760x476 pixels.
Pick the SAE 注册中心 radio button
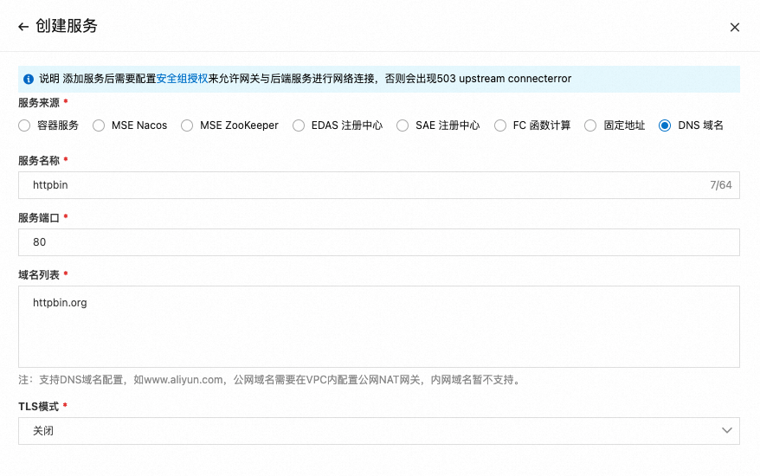pos(403,125)
